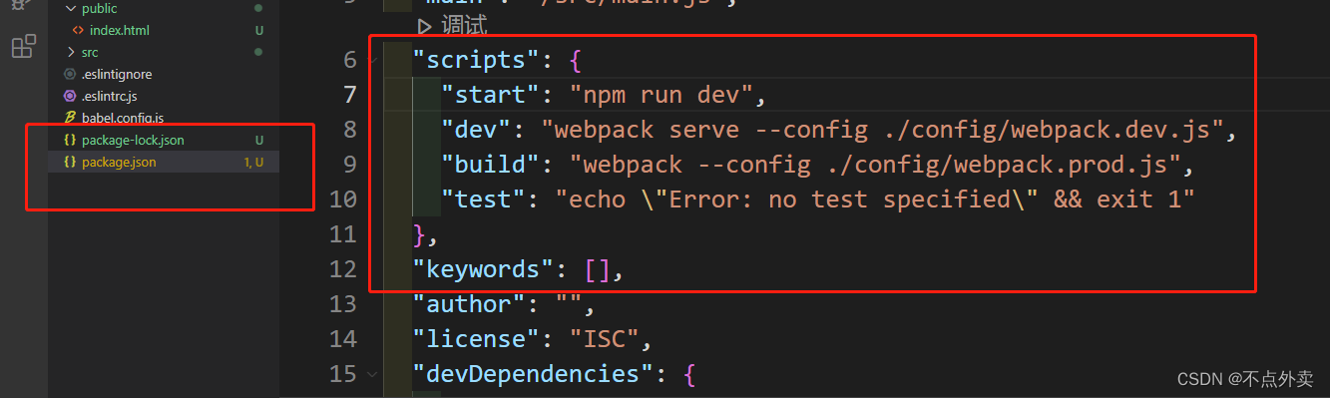Click the U git status badge of index.html
The width and height of the screenshot is (1330, 398).
(259, 30)
